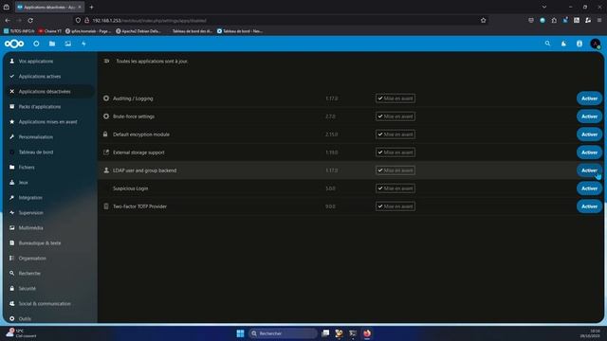Open the Firefox hamburger application menu
Image resolution: width=607 pixels, height=341 pixels.
[x=598, y=20]
